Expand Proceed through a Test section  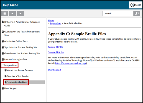click(x=16, y=59)
